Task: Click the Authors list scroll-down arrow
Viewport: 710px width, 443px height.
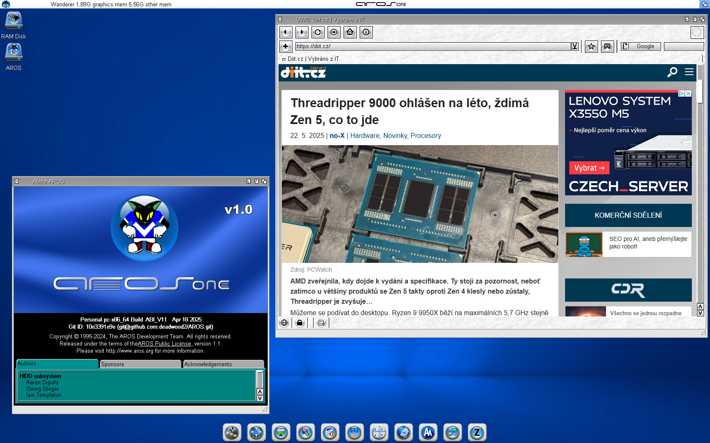Action: pyautogui.click(x=260, y=398)
